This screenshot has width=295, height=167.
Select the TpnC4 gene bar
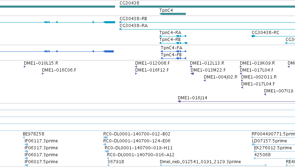coord(173,14)
